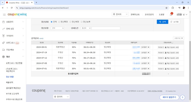Open the 한국어 language dropdown in the header
This screenshot has height=102, width=191.
click(x=120, y=14)
